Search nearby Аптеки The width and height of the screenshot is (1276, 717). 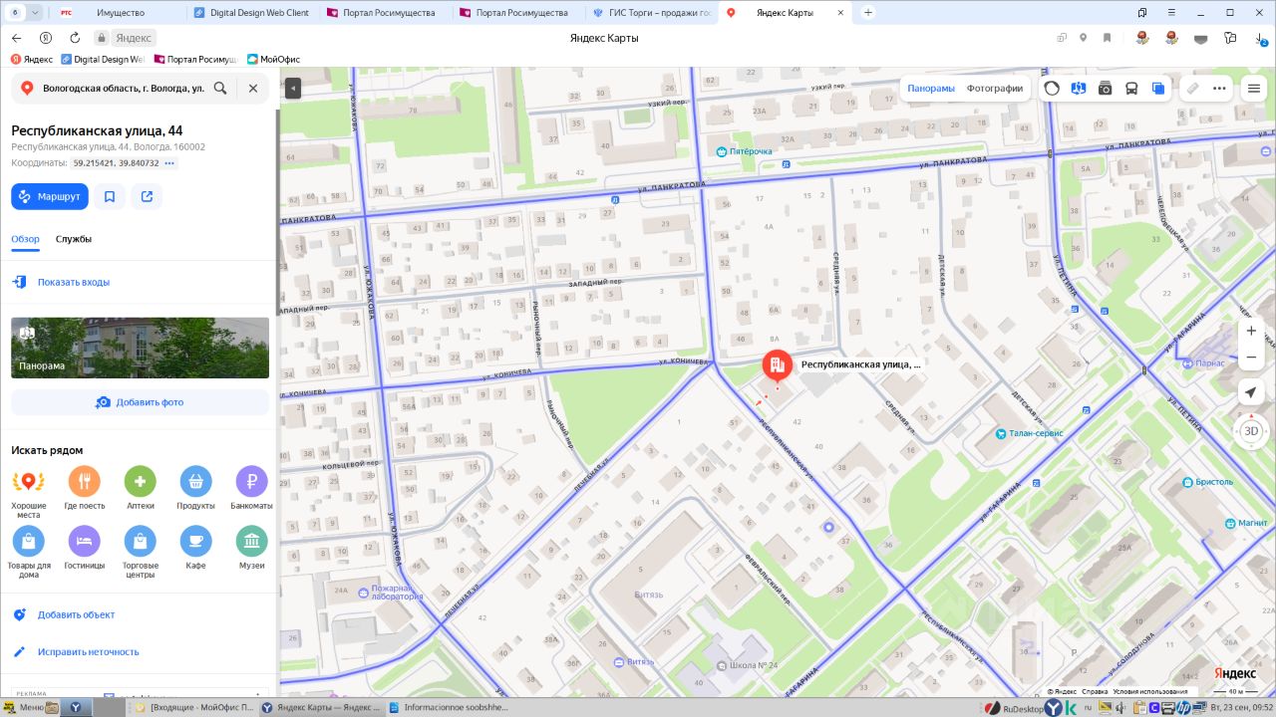pos(141,488)
